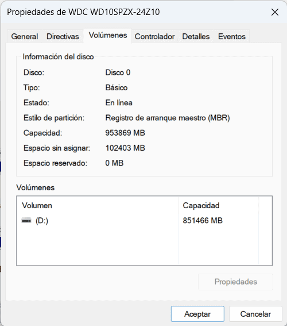This screenshot has width=287, height=326.
Task: Click the dialog title Propiedades de WDC WD10SPZX-24Z10
Action: tap(83, 12)
